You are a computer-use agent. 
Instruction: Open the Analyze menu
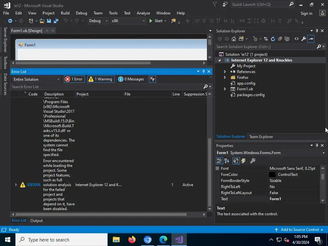coord(143,13)
